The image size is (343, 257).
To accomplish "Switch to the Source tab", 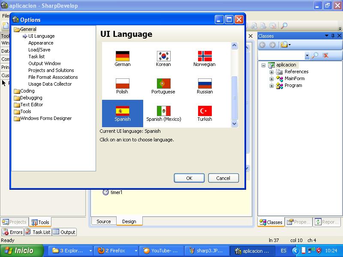I will click(103, 221).
